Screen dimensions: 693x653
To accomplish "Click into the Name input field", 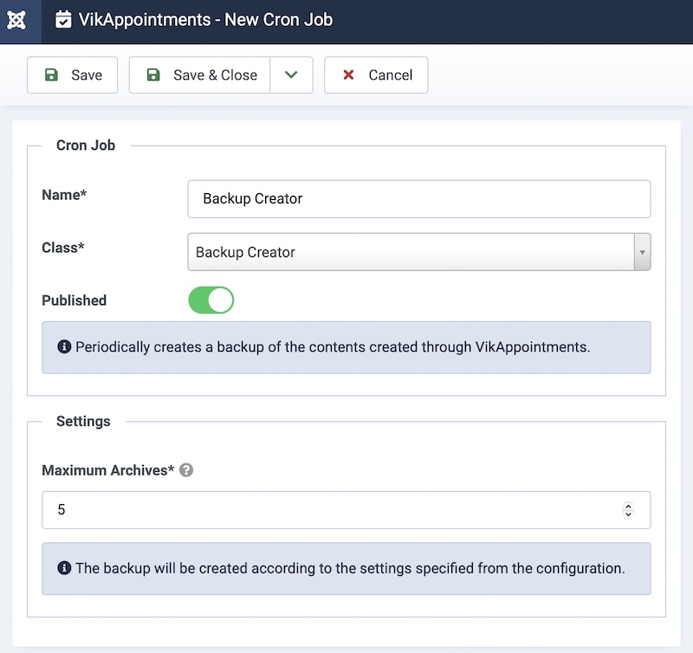I will pos(419,199).
